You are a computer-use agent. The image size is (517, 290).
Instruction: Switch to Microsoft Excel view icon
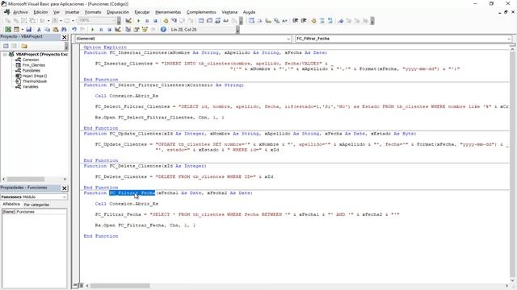8,29
